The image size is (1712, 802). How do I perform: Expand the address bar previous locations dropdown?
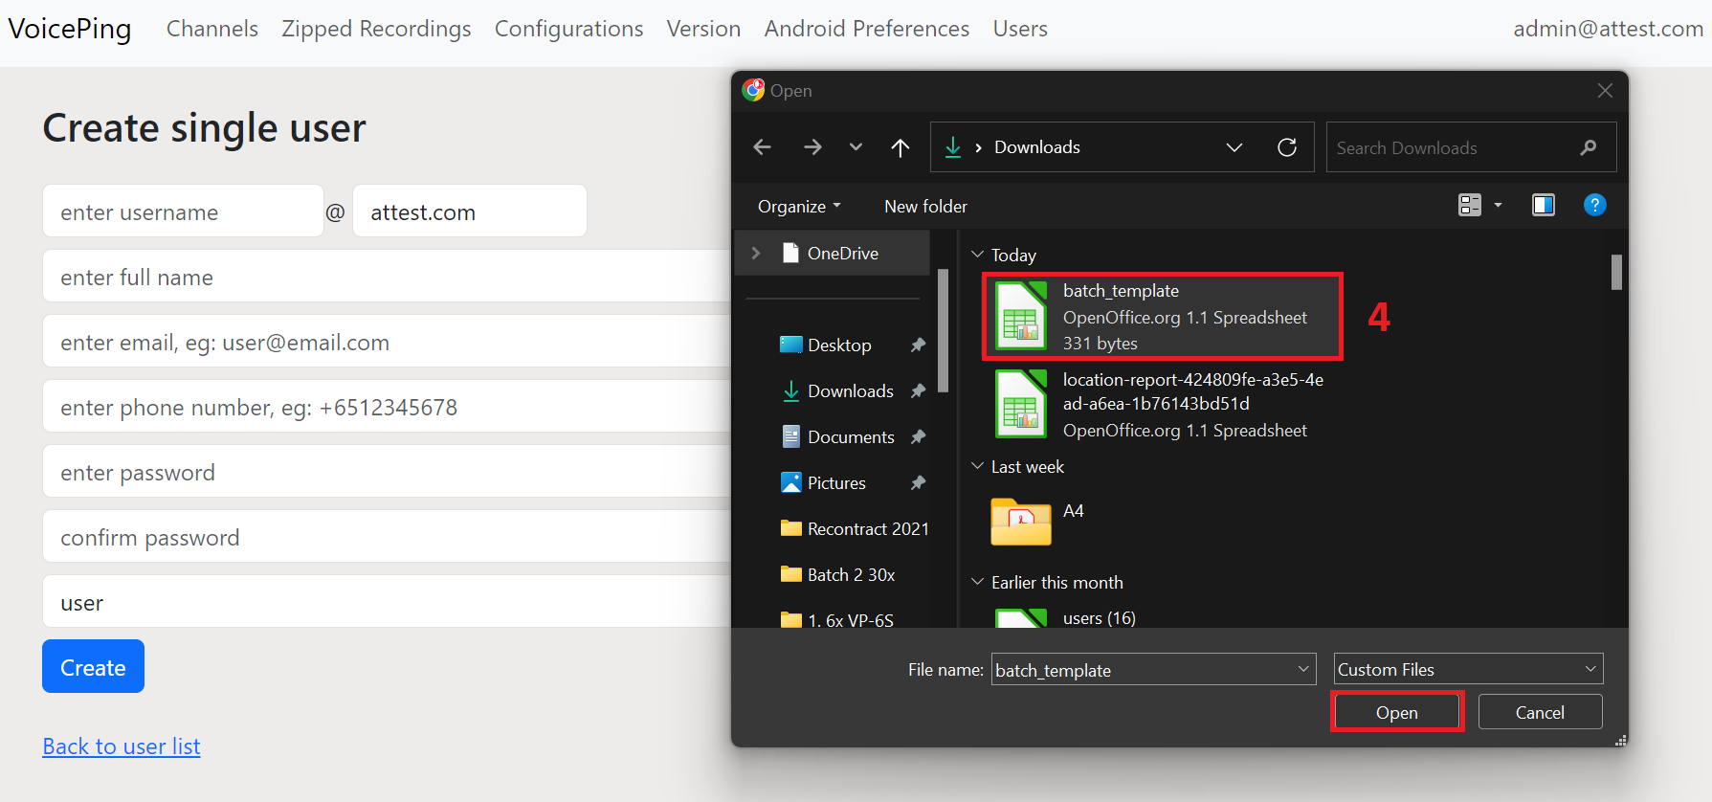pos(1234,147)
